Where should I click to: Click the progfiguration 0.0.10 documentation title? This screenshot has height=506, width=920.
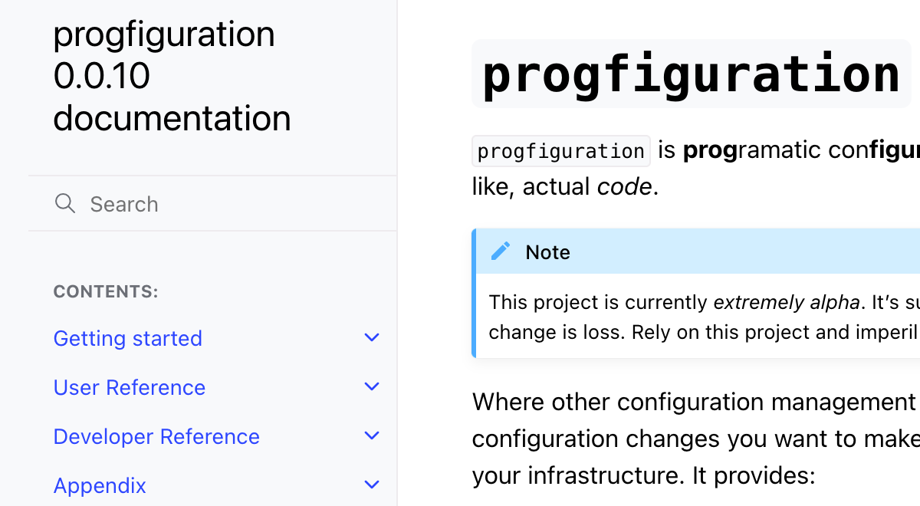164,76
